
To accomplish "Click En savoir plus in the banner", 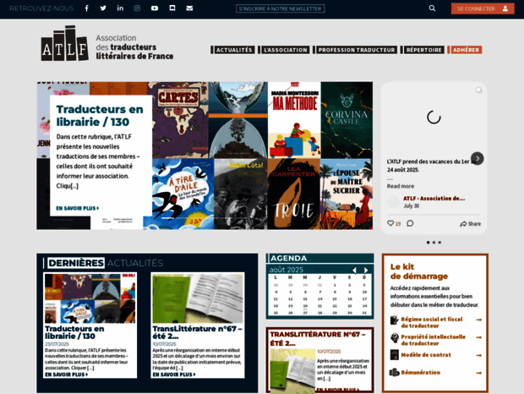I will click(x=78, y=208).
